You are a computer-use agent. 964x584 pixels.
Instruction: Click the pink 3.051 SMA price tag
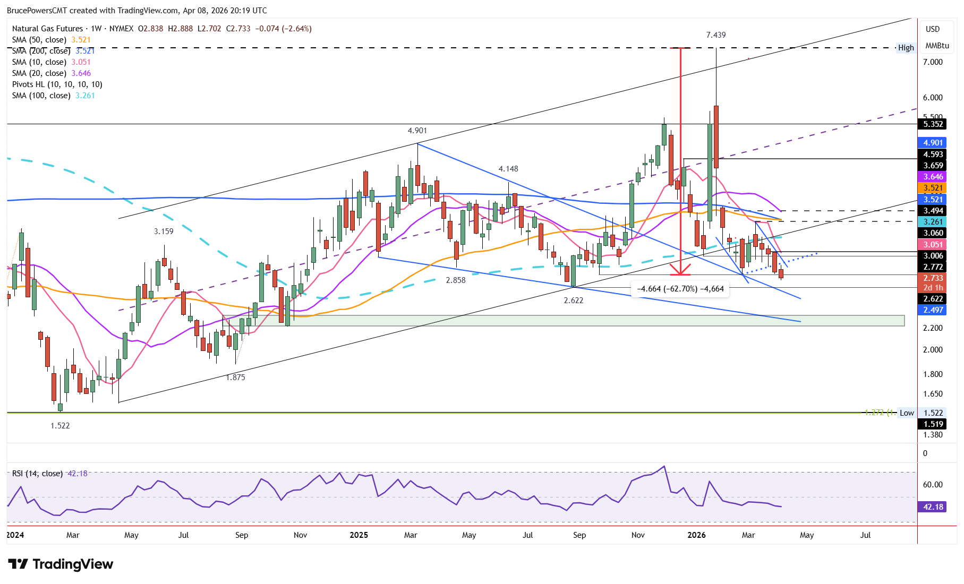pos(933,245)
